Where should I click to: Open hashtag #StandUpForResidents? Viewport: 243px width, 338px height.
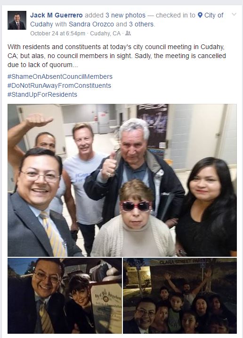click(42, 94)
